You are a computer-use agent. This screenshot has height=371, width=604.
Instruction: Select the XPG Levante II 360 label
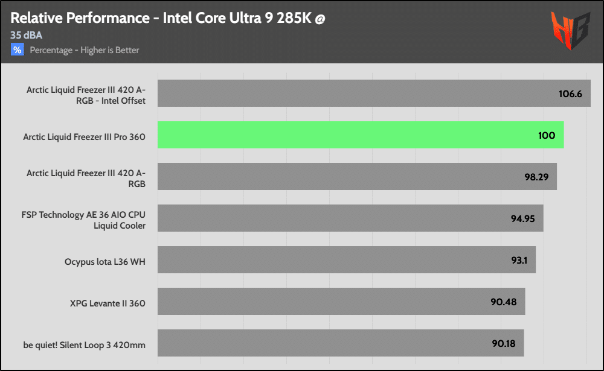click(108, 303)
